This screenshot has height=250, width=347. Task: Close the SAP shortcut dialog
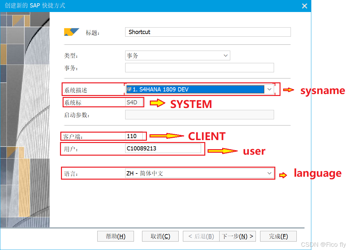305,6
